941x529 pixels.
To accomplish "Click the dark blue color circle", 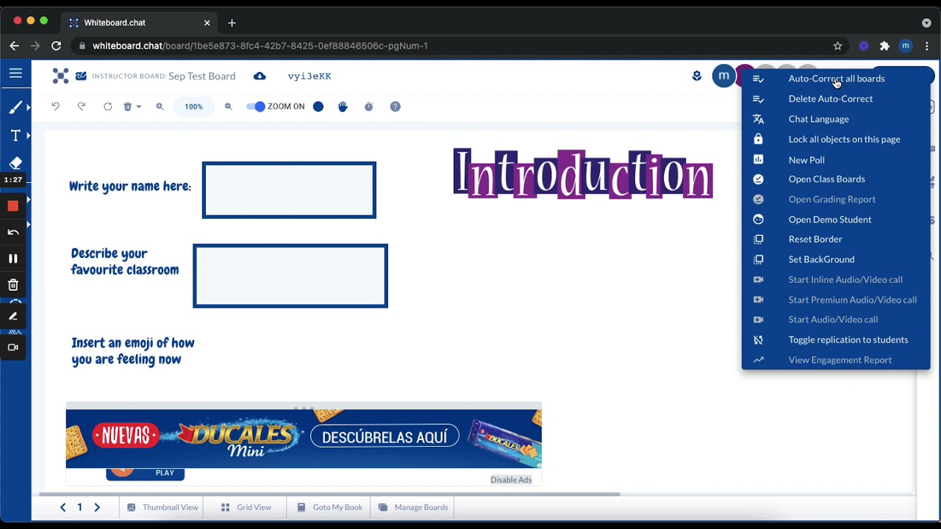I will (x=318, y=107).
